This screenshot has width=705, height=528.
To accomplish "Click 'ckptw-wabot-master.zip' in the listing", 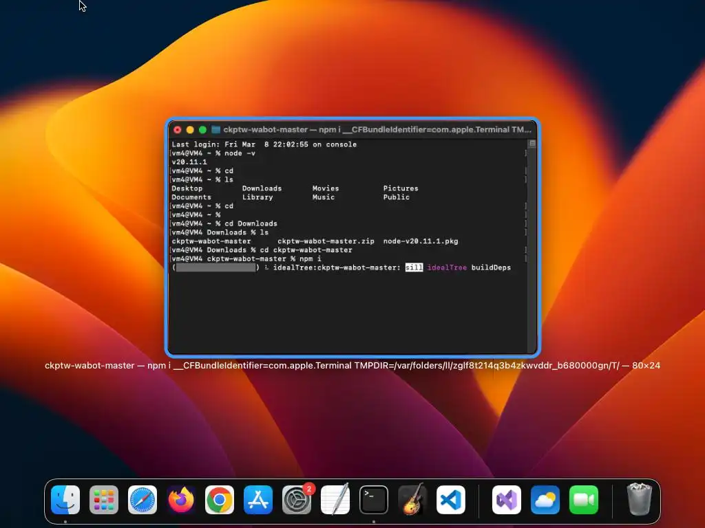I will pyautogui.click(x=326, y=241).
